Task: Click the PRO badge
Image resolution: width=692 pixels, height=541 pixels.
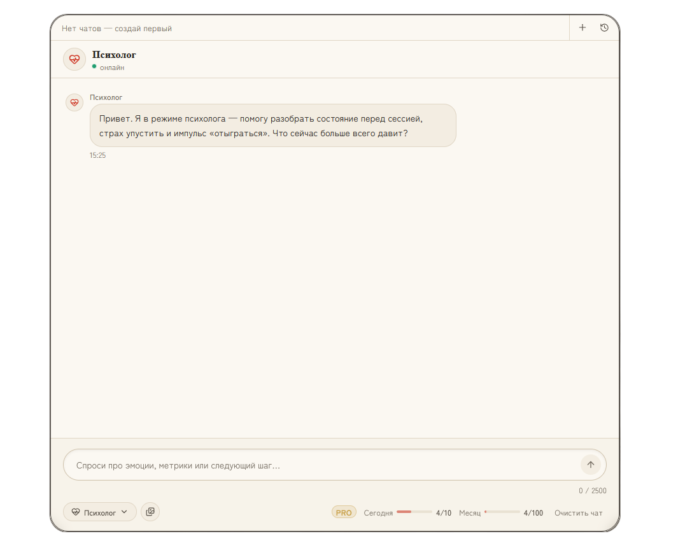Action: pyautogui.click(x=344, y=512)
